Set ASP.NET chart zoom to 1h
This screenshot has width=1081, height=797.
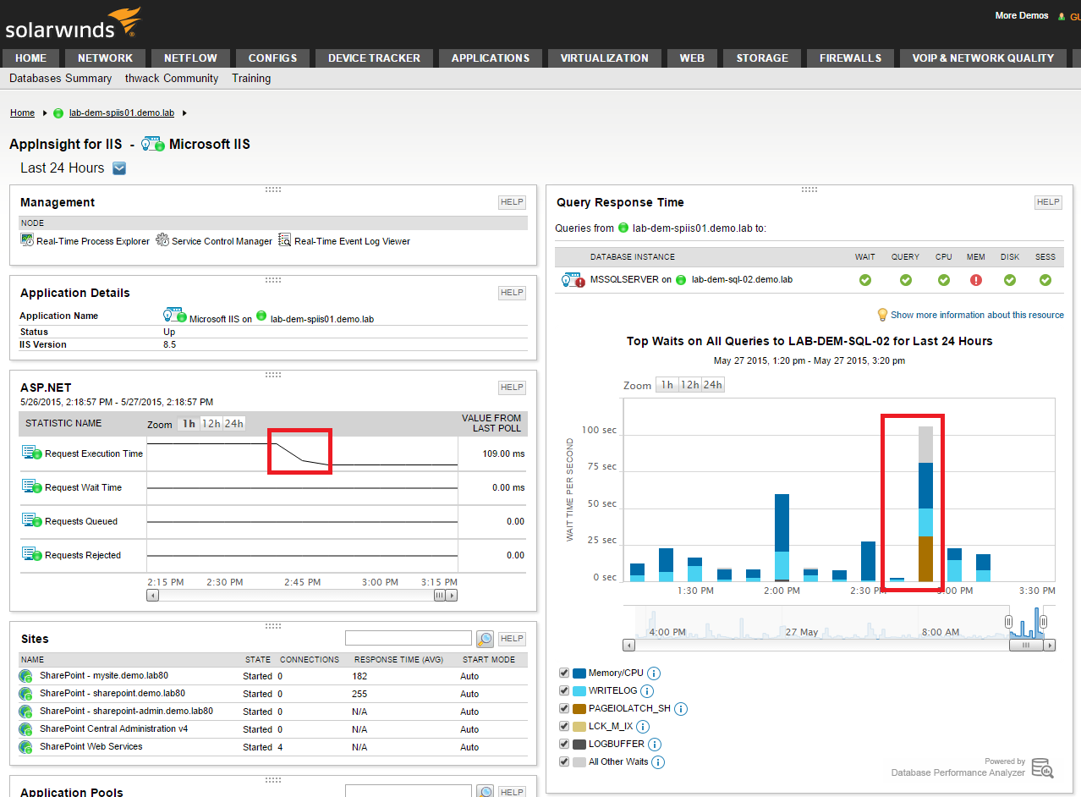(189, 424)
